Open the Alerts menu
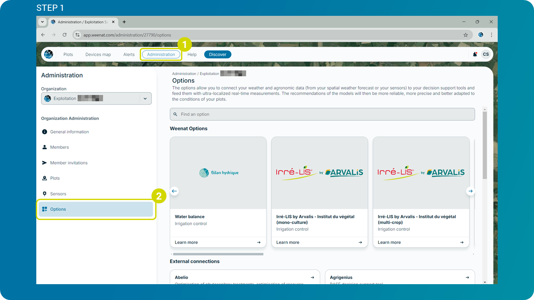 point(129,55)
